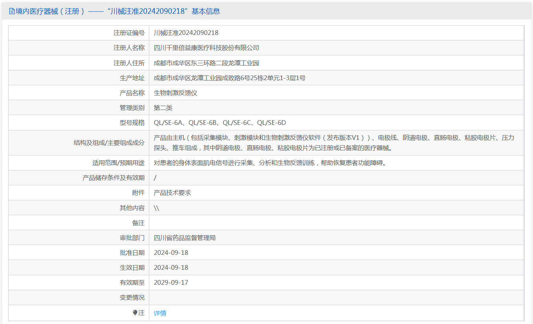Viewport: 533px width, 324px height.
Task: Click the label 审批部门
Action: [x=132, y=238]
